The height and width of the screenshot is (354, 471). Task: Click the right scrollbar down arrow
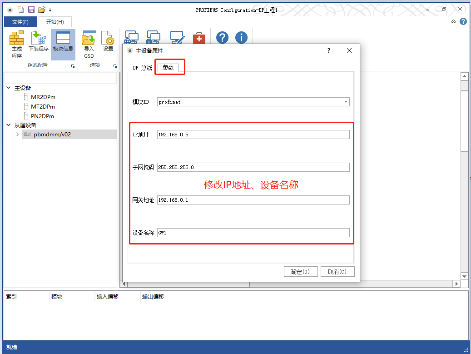pyautogui.click(x=465, y=276)
